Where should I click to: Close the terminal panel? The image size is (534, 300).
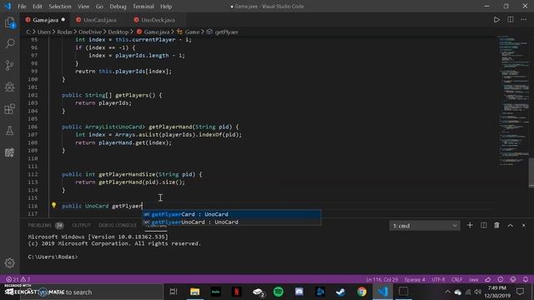(x=524, y=225)
